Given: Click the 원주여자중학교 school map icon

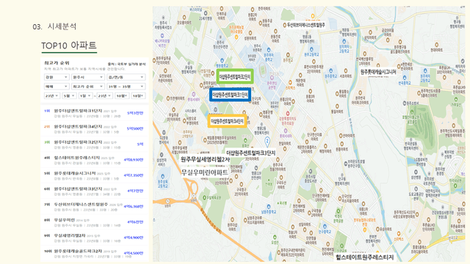Looking at the screenshot, I should tap(269, 50).
